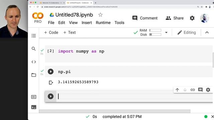Open the Colab logo home link
The image size is (214, 120).
click(x=38, y=18)
